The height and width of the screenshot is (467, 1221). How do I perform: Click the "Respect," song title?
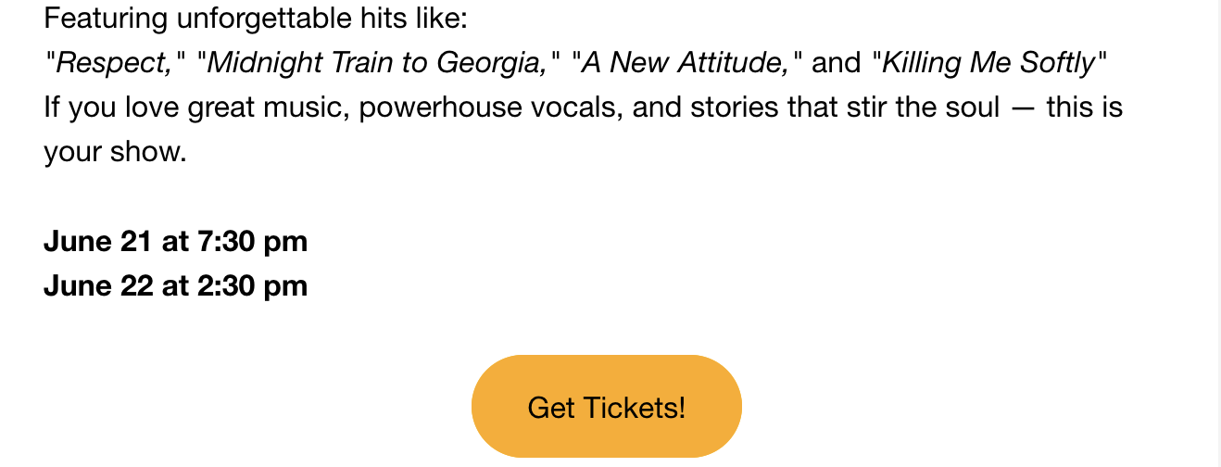[x=116, y=63]
